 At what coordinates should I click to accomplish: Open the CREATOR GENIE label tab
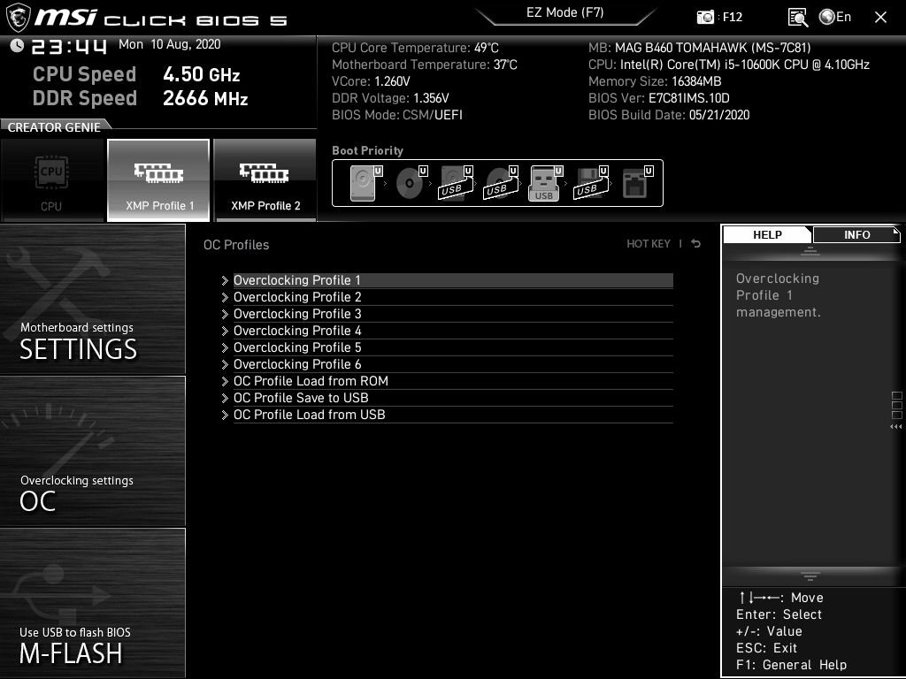coord(54,127)
